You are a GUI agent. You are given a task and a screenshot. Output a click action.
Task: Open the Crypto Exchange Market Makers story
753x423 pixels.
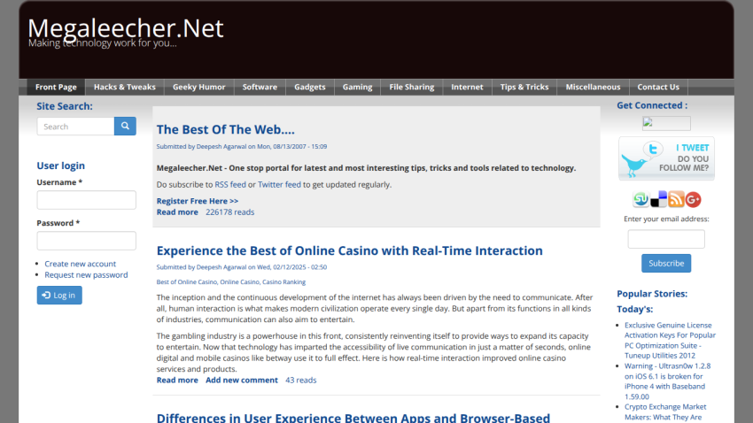665,412
